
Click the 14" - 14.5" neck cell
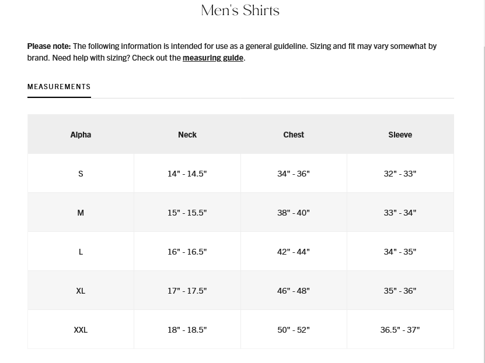pyautogui.click(x=187, y=174)
